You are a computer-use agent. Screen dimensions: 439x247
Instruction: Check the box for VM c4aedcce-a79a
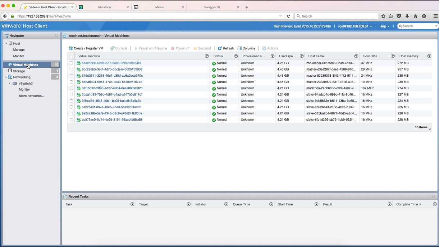click(71, 63)
